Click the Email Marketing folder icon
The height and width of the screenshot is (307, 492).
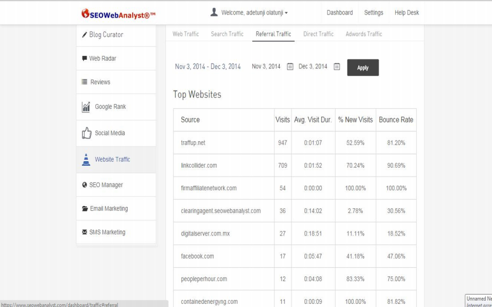(x=84, y=208)
